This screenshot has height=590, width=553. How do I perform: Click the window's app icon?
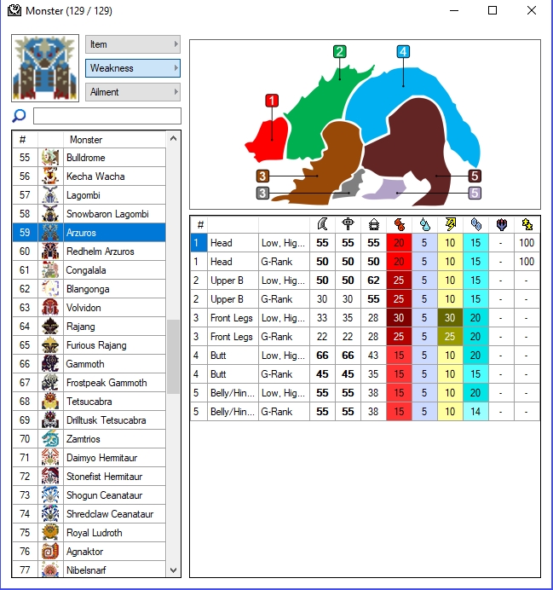tap(14, 10)
